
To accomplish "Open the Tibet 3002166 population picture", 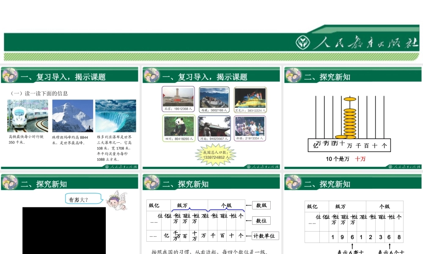I will (214, 99).
